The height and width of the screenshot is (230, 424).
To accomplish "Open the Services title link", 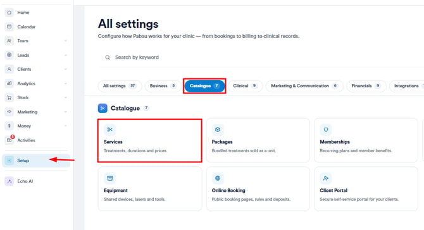I will (x=113, y=142).
